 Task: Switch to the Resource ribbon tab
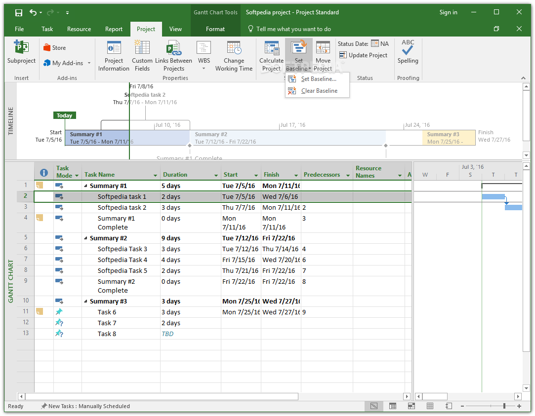(79, 29)
